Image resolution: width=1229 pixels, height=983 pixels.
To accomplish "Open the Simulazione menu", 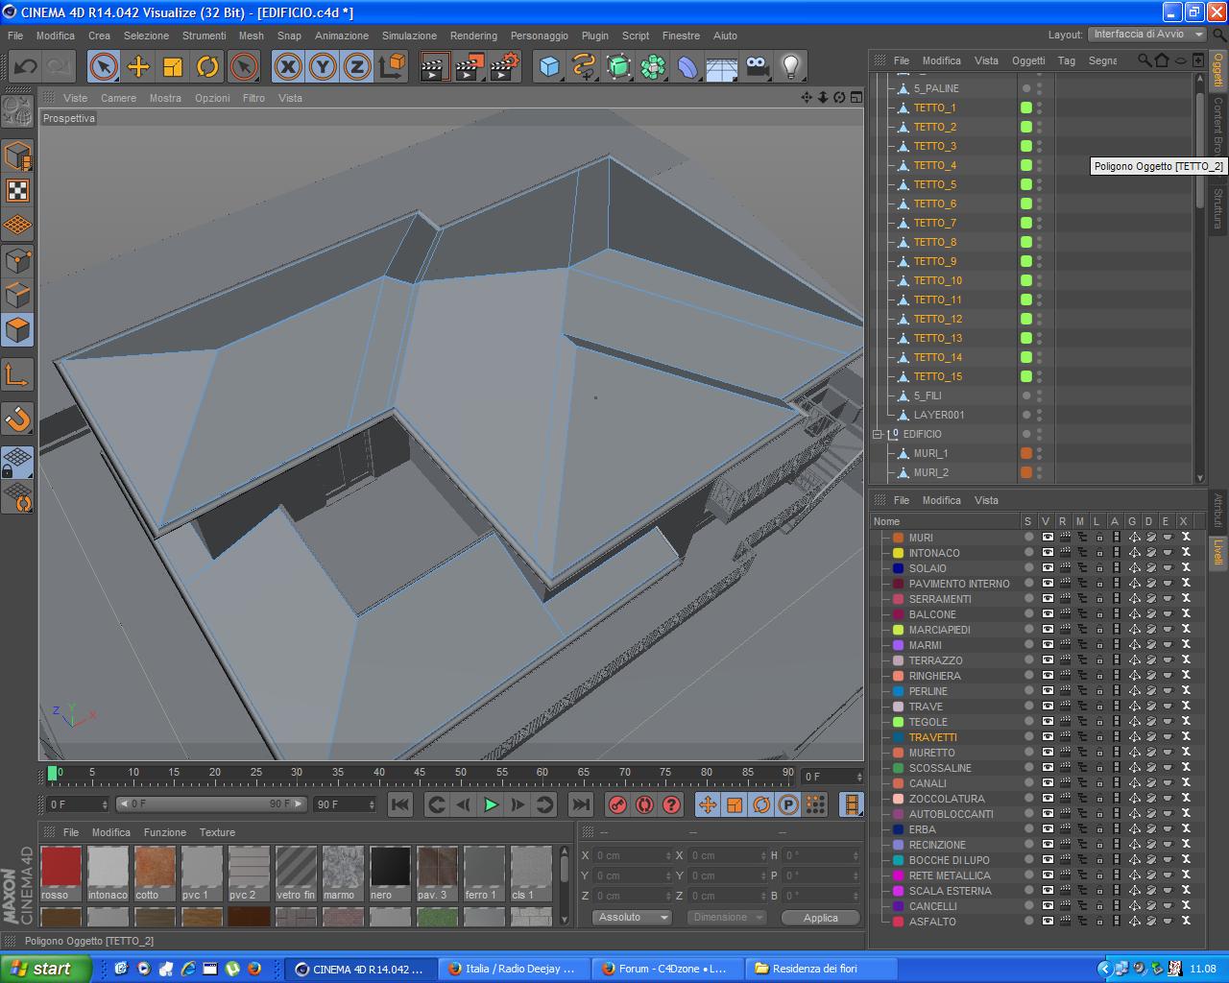I will [409, 36].
